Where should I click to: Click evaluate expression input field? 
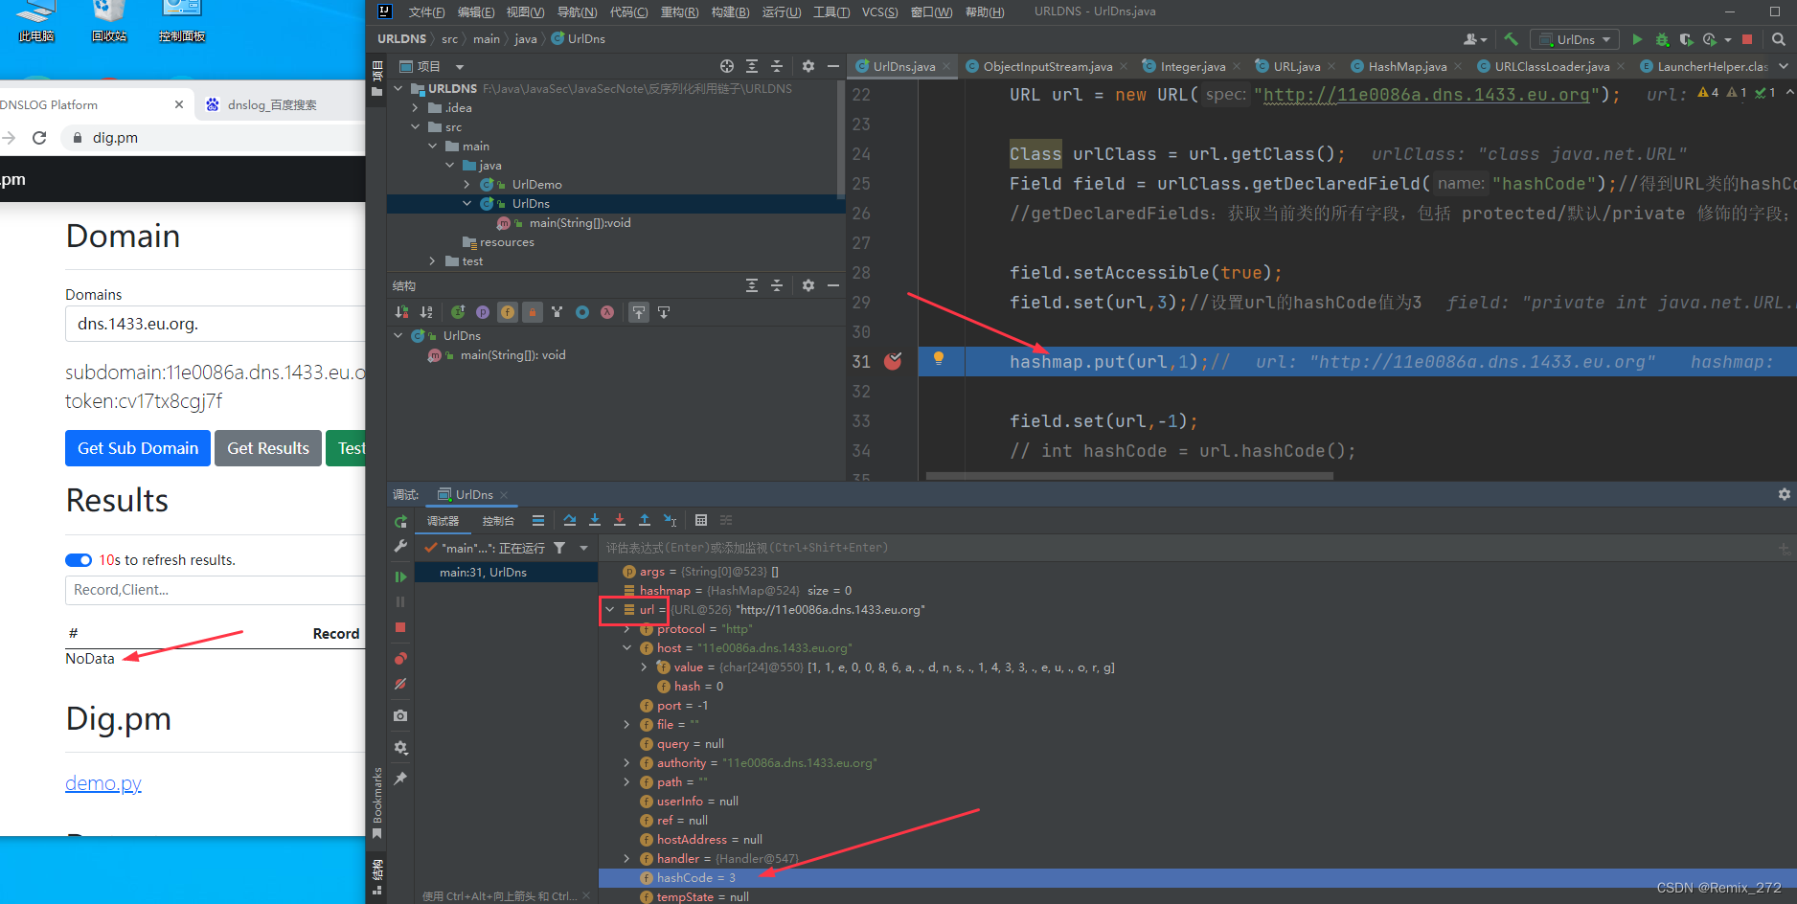point(1188,548)
